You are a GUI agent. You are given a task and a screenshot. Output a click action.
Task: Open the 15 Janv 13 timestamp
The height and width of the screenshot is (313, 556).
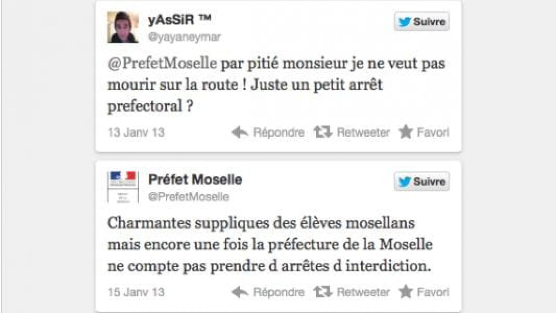(x=136, y=292)
